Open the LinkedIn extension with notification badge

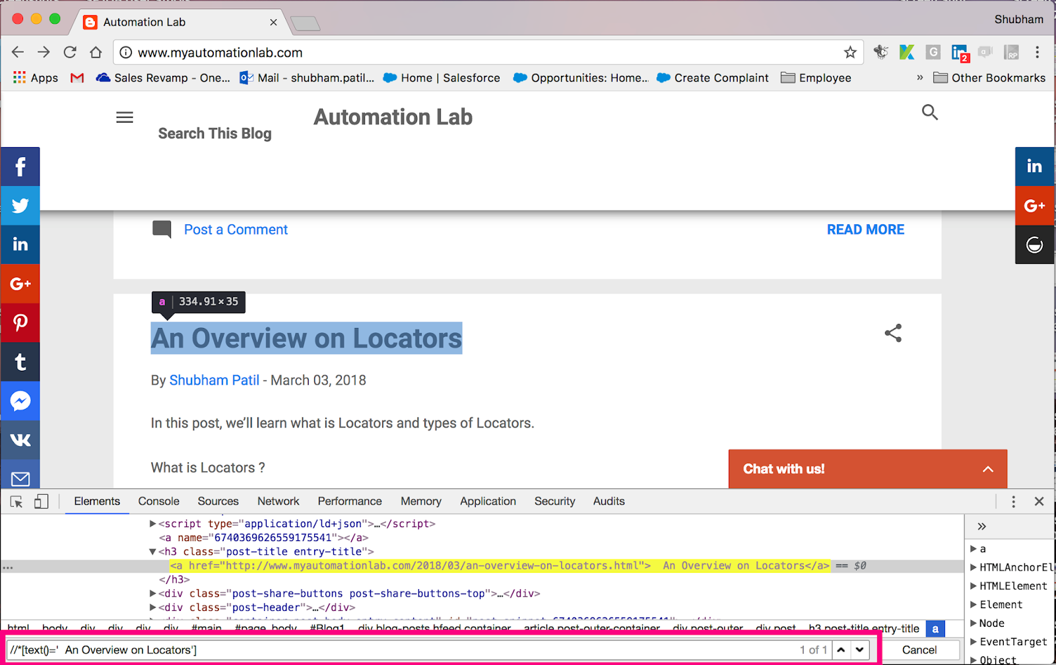pyautogui.click(x=958, y=52)
